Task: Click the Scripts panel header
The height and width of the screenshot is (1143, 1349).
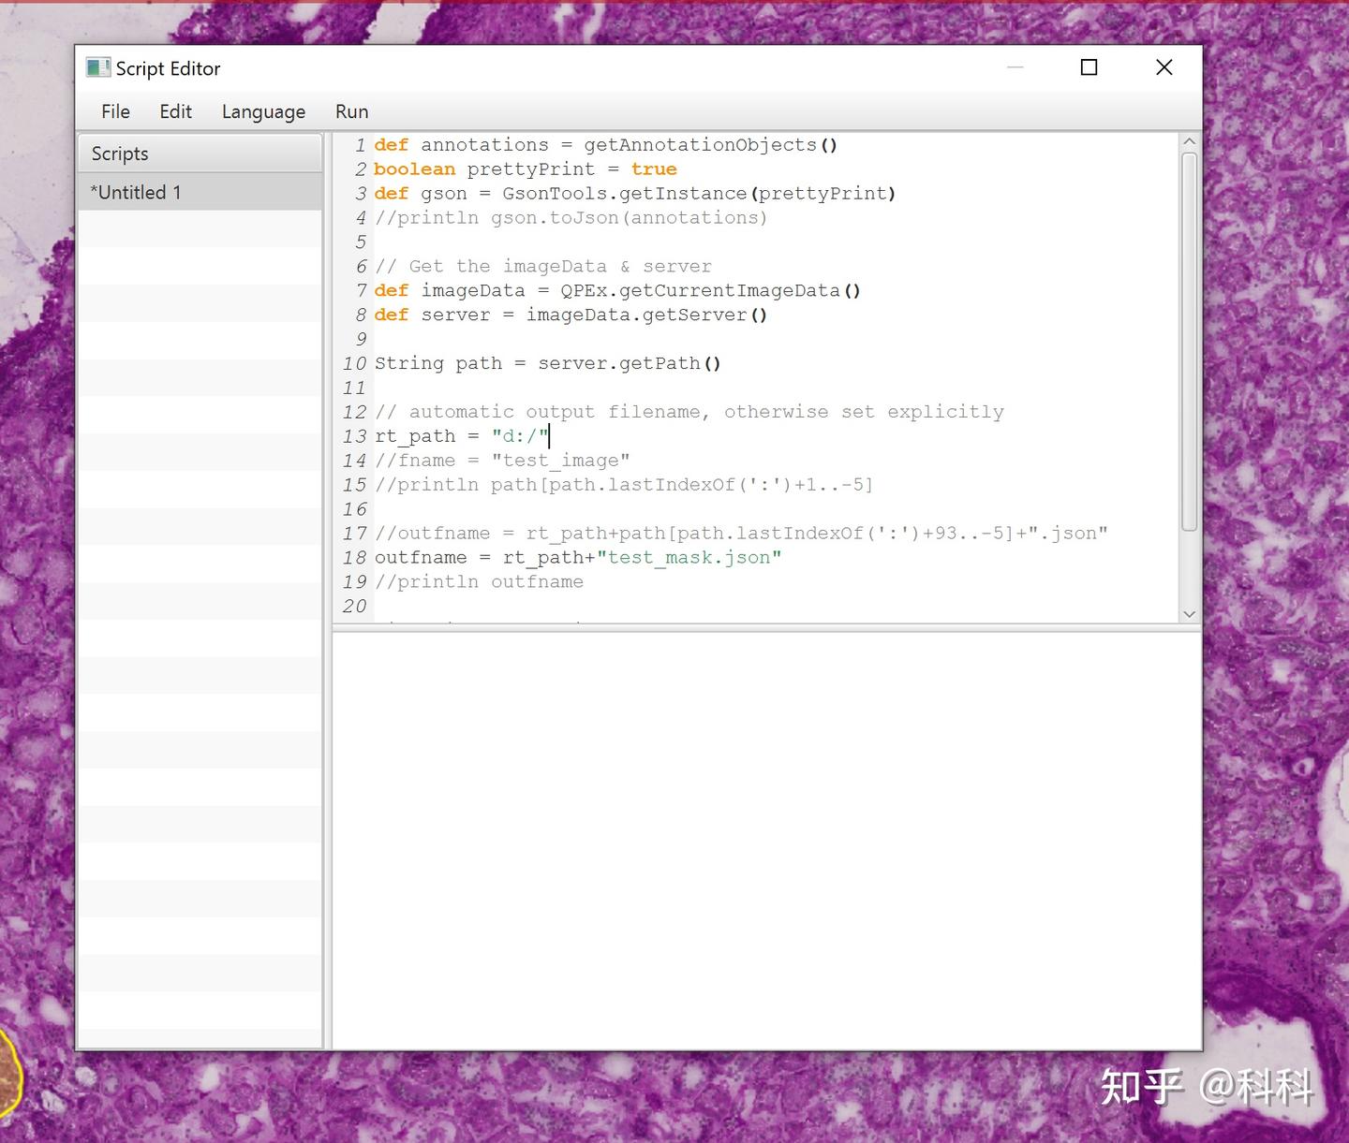Action: 119,153
